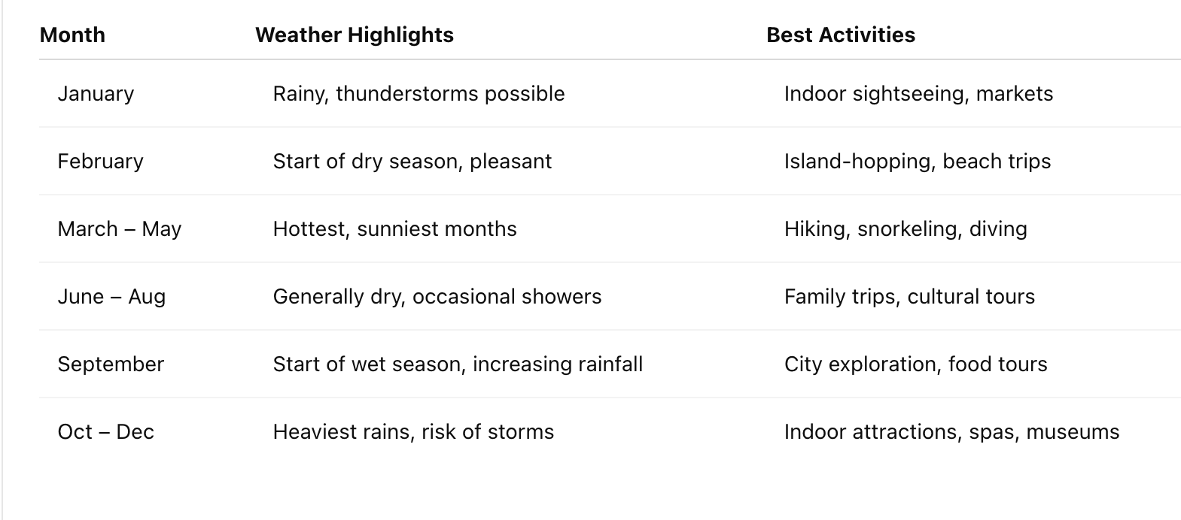Viewport: 1181px width, 520px height.
Task: Click the Oct – Dec cell
Action: [105, 432]
